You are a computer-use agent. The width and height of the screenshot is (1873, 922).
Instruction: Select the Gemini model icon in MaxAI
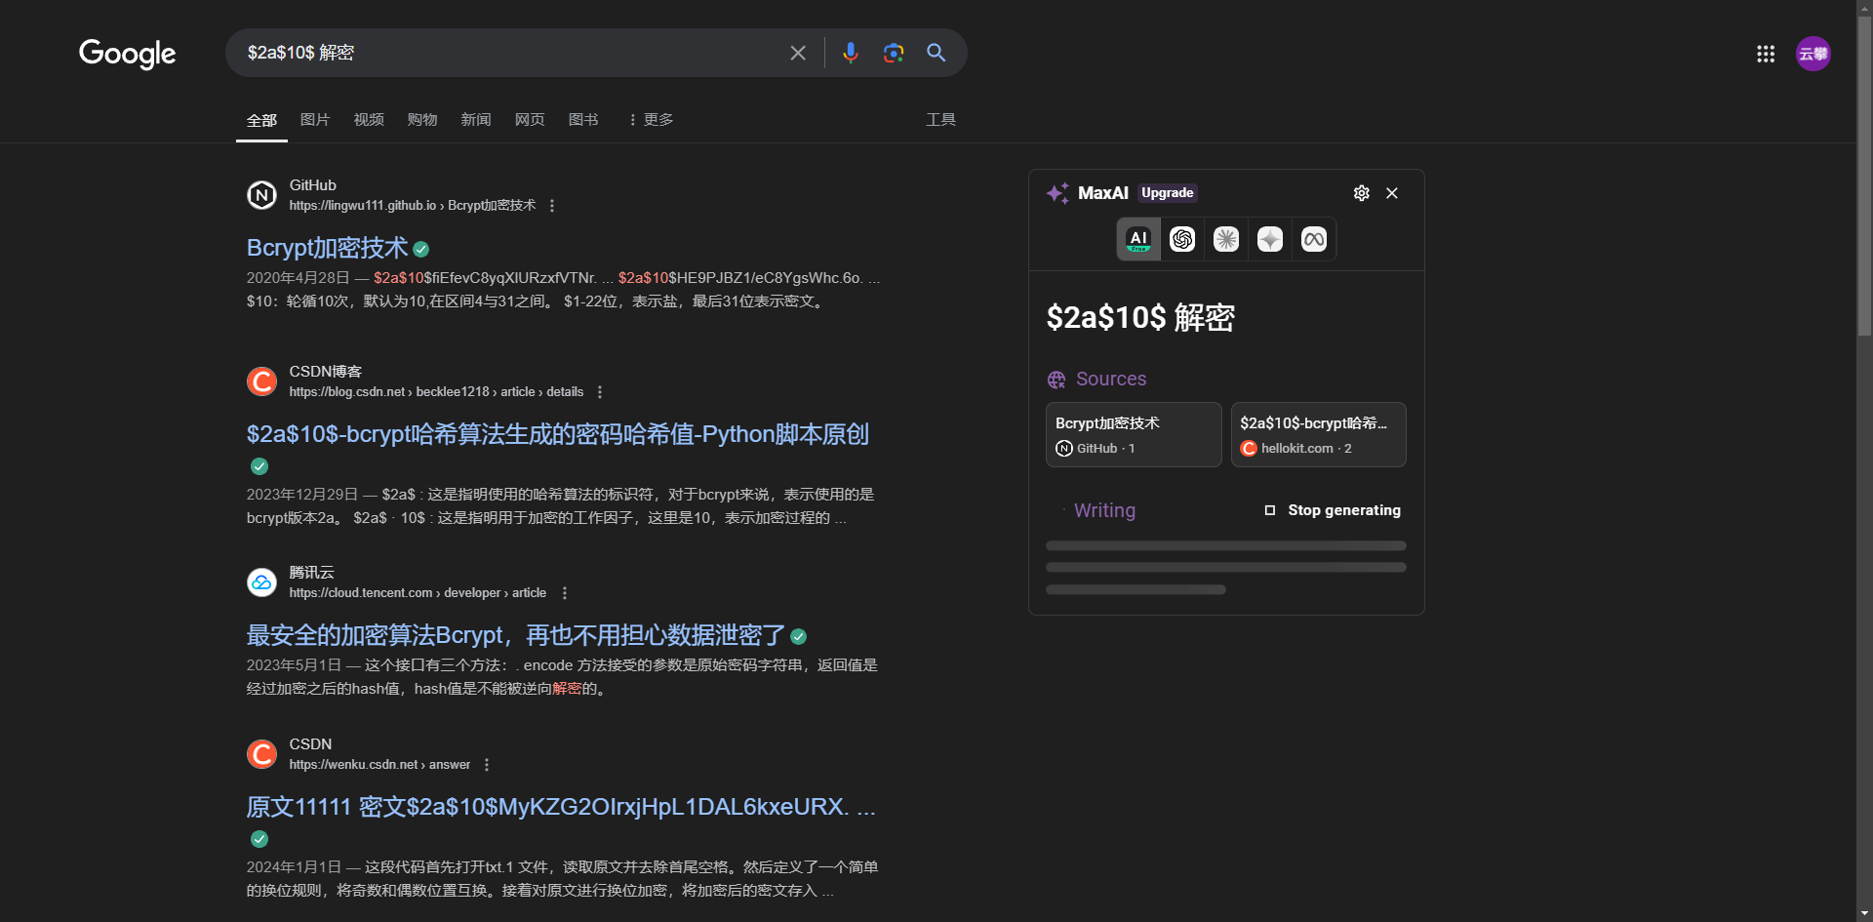pos(1270,239)
